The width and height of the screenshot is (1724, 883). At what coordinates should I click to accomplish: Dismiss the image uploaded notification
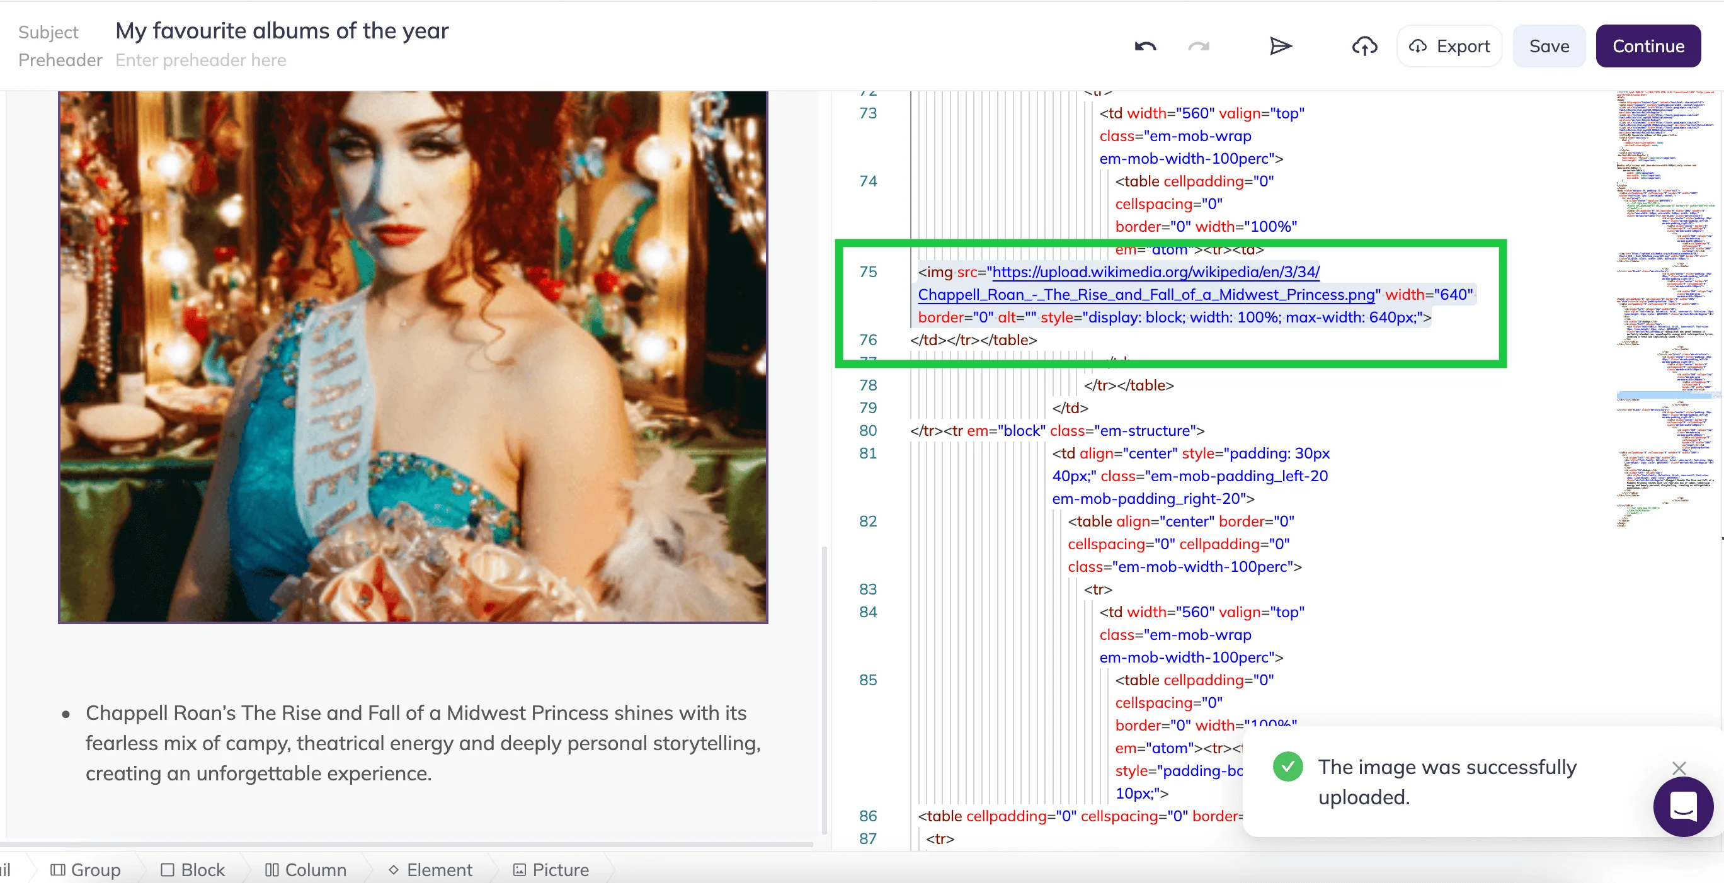(x=1679, y=768)
